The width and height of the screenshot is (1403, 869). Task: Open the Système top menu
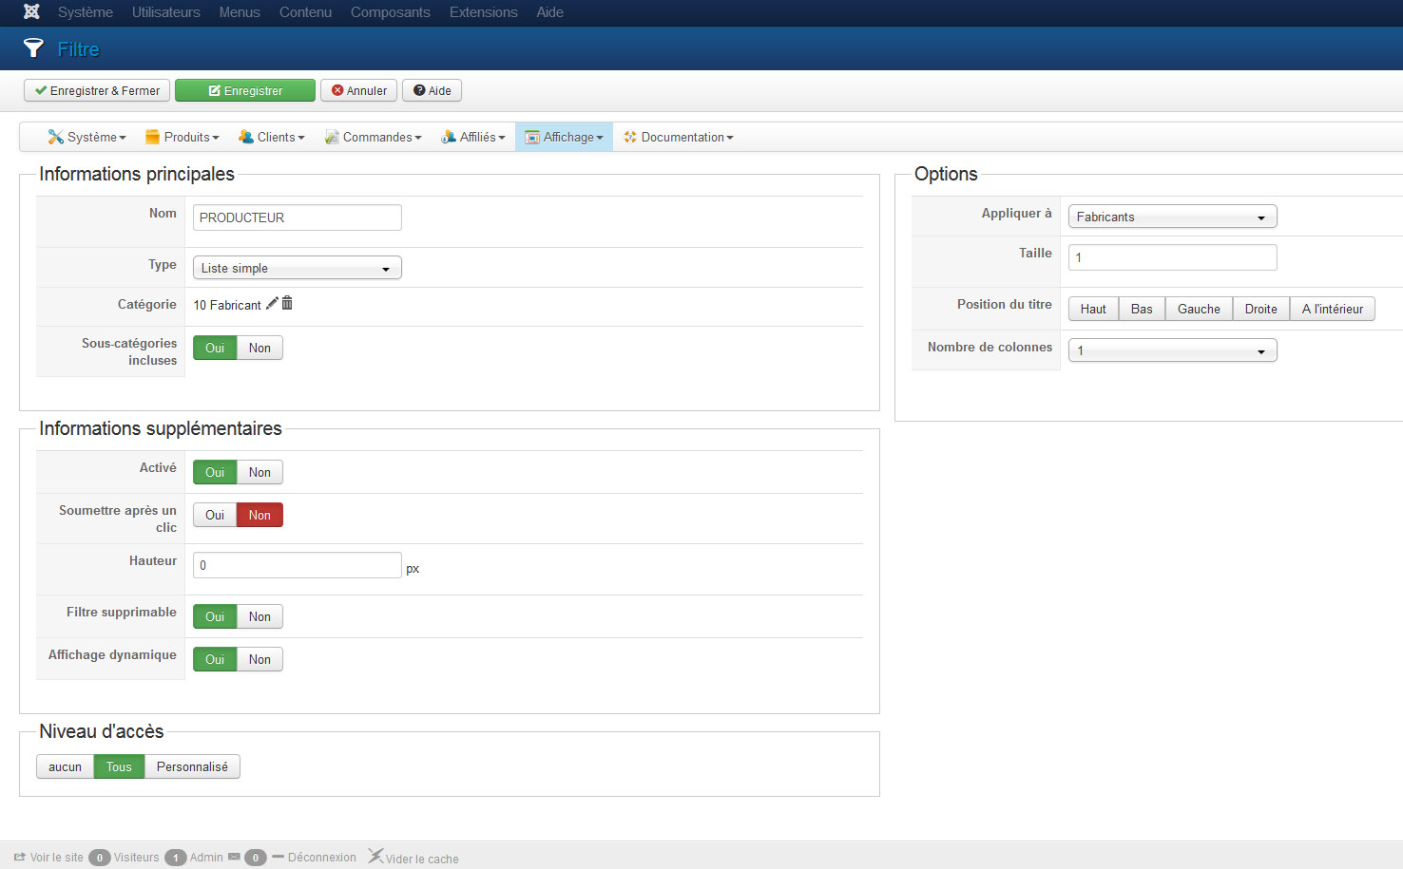click(x=86, y=12)
